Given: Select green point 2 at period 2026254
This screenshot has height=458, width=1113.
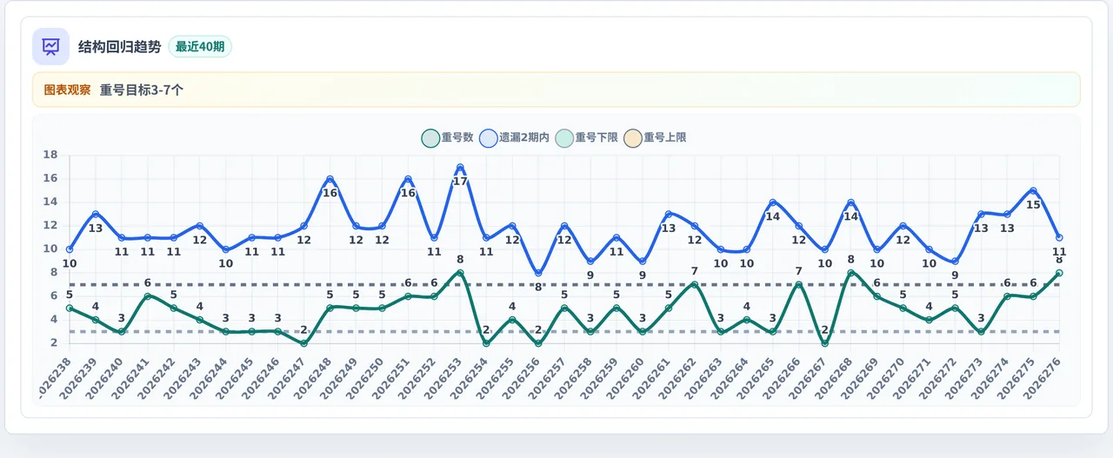Looking at the screenshot, I should click(486, 343).
